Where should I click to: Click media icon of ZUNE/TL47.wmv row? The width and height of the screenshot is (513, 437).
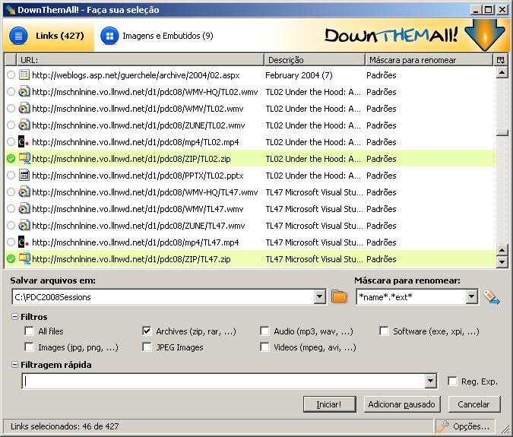pyautogui.click(x=24, y=225)
